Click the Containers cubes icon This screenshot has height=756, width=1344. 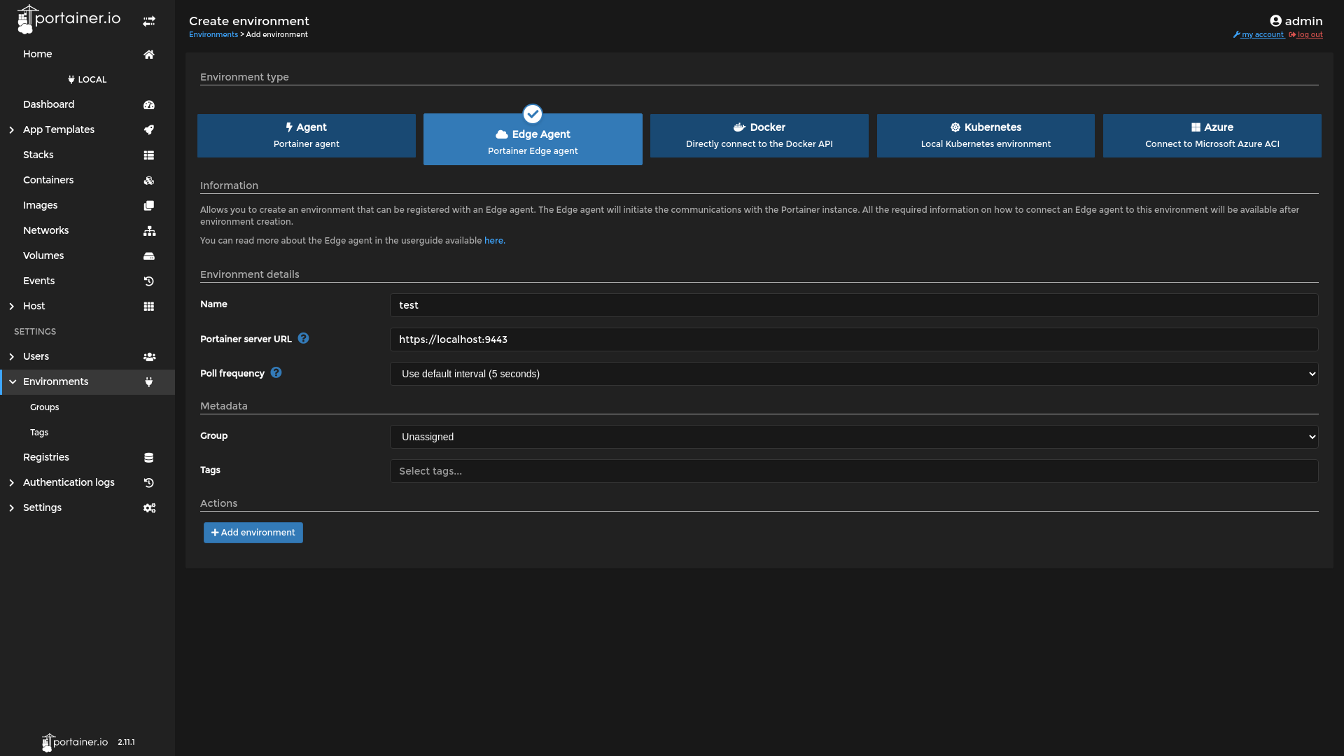(x=149, y=181)
